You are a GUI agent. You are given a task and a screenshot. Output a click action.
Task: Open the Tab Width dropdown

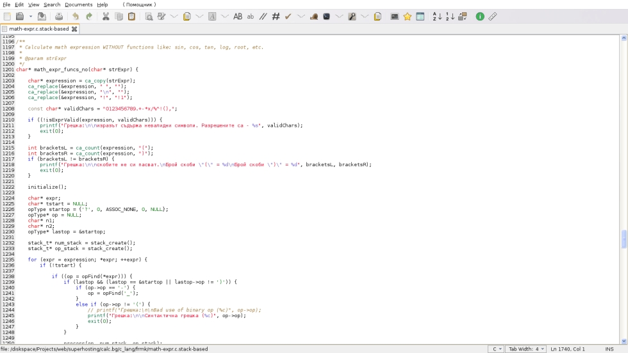point(526,349)
